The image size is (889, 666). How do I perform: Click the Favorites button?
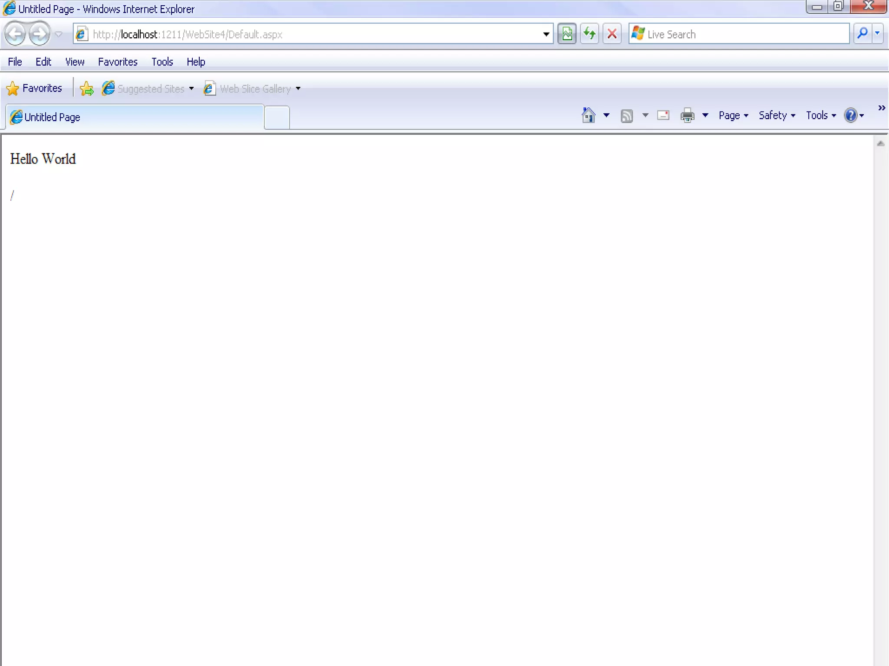(35, 88)
